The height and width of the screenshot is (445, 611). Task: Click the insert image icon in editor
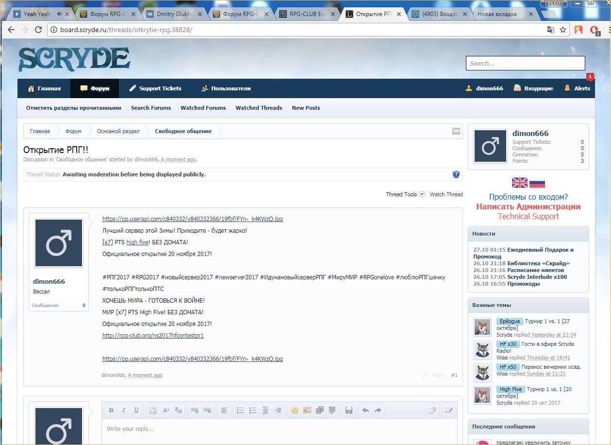click(307, 410)
